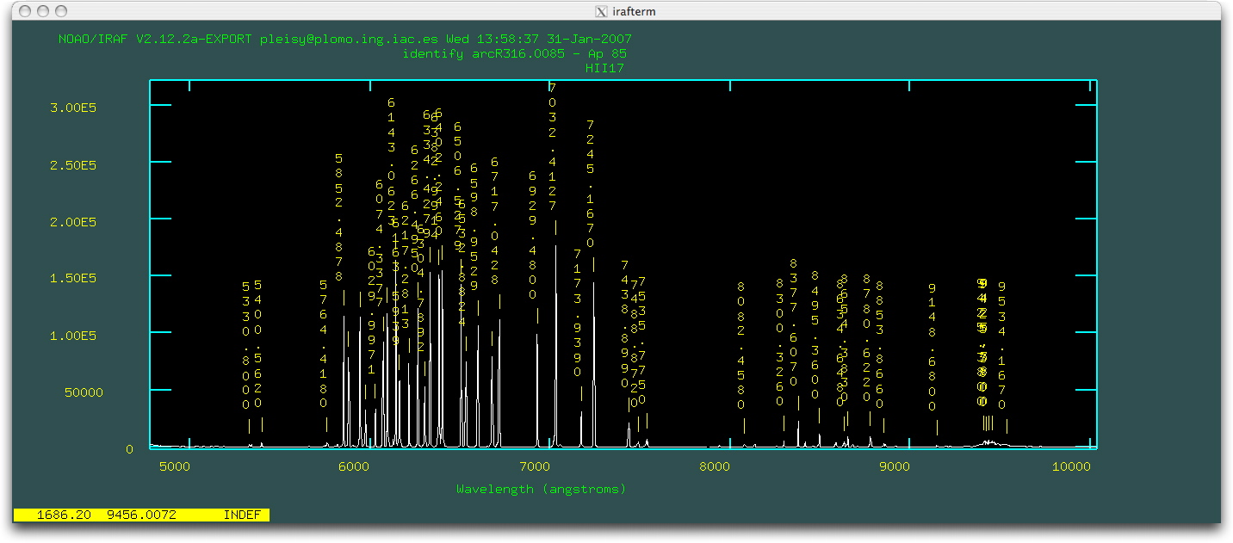Click the 3.00E5 y-axis tick label
Viewport: 1233px width, 543px height.
pos(74,107)
